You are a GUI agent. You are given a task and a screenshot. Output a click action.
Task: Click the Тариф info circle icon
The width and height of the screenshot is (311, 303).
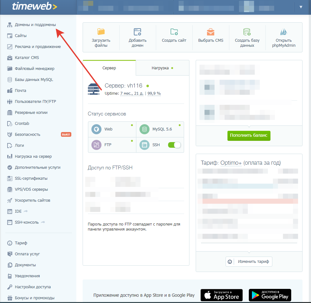(9, 243)
